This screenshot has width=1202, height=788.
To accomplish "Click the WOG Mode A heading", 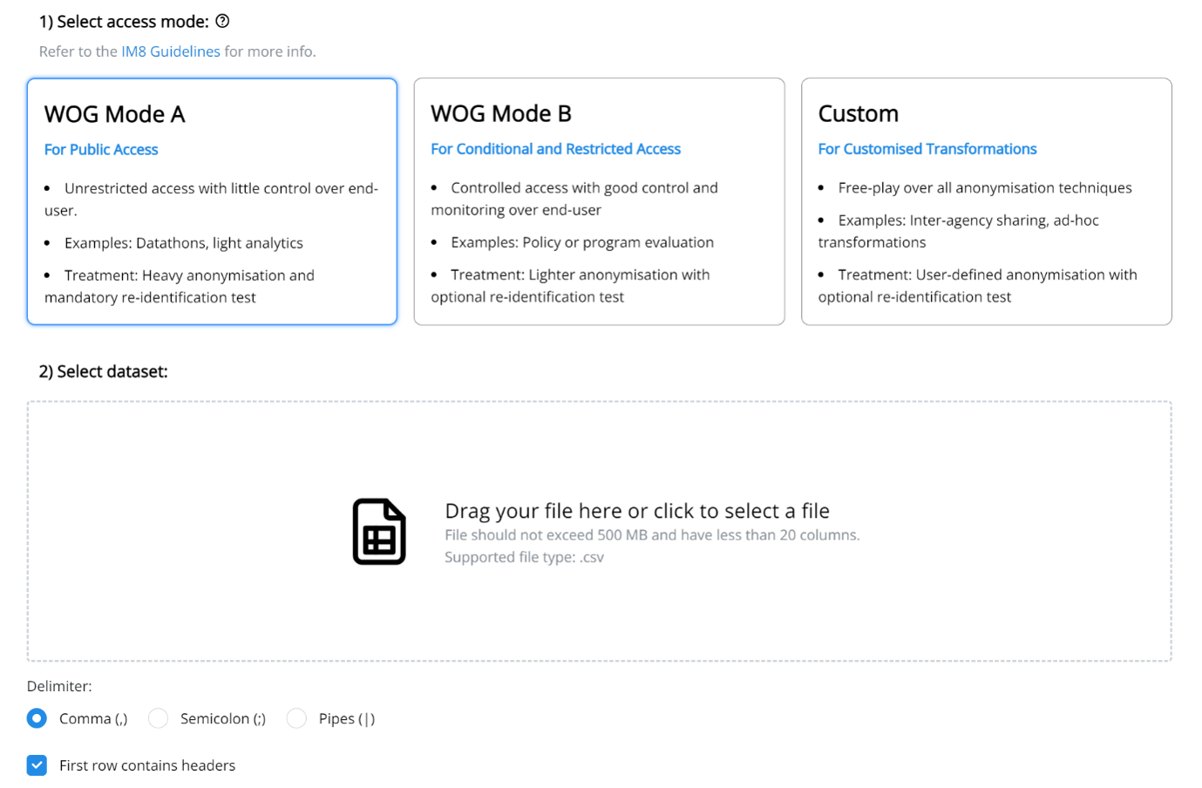I will [115, 114].
